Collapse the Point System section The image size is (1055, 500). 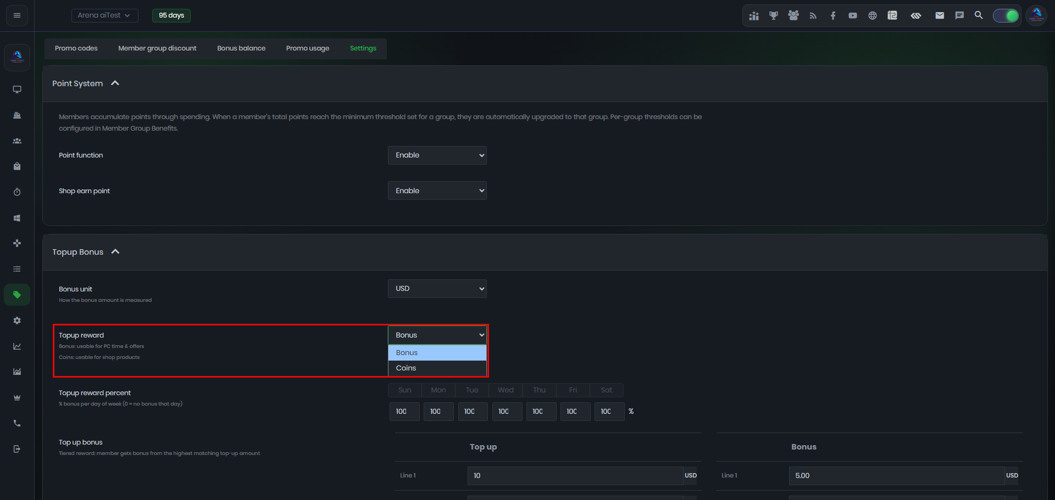point(115,83)
